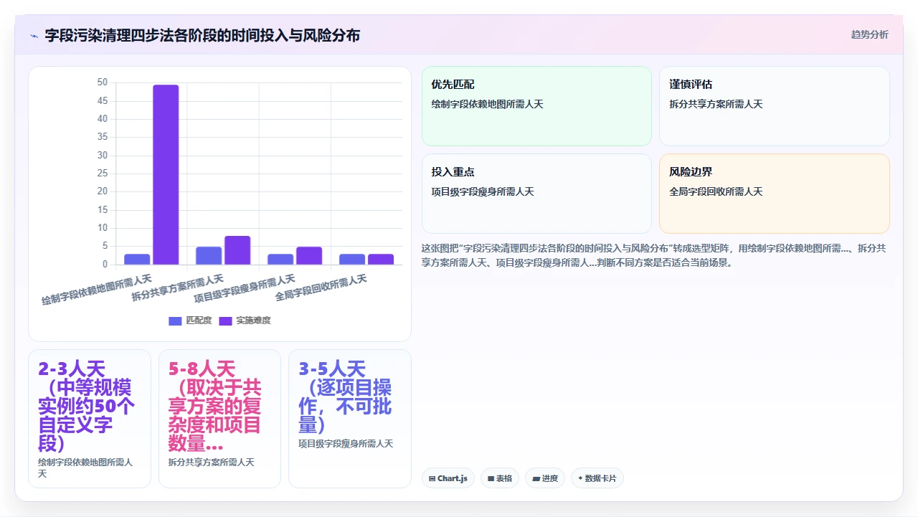Click the Chart.js tag icon
The height and width of the screenshot is (517, 918).
click(432, 478)
